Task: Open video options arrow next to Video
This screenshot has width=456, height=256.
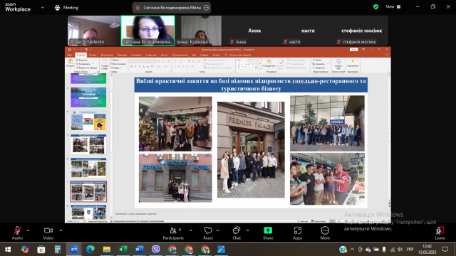Action: (x=61, y=230)
